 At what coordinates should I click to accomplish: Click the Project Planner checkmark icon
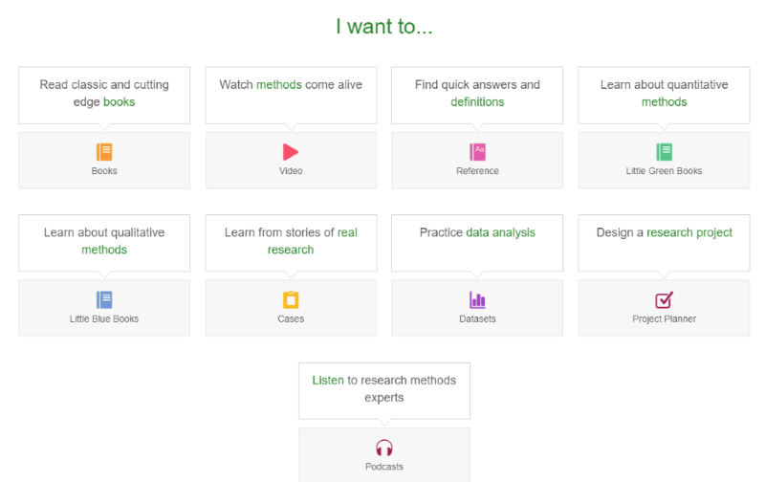click(x=664, y=299)
